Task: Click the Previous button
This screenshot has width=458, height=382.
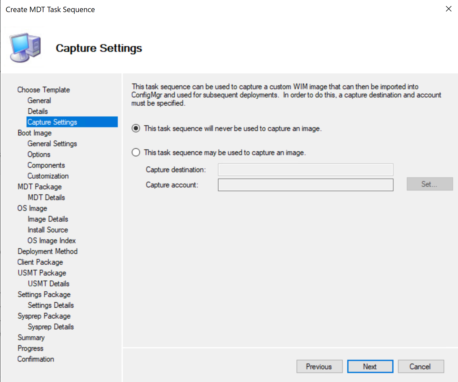Action: (319, 366)
